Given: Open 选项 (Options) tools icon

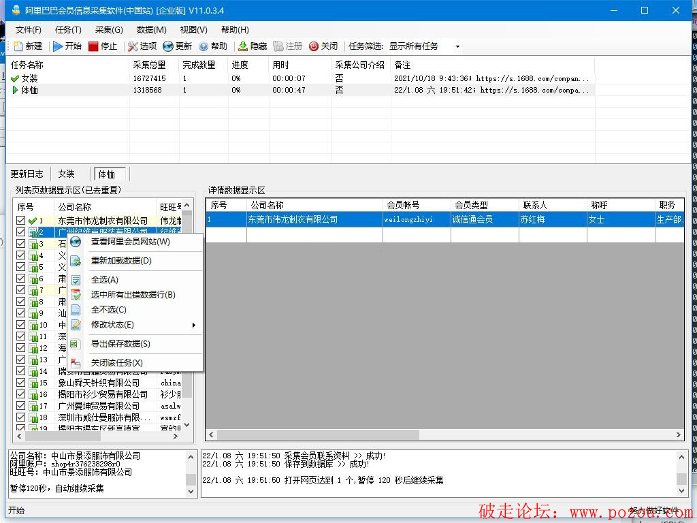Looking at the screenshot, I should click(133, 46).
